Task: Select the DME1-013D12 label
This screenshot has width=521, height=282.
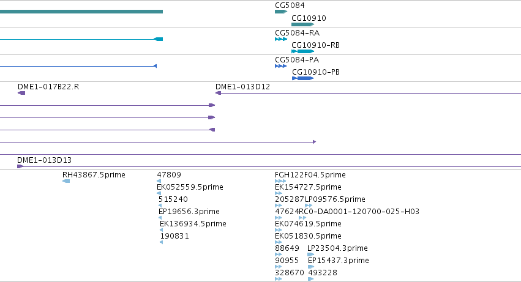Action: 242,87
